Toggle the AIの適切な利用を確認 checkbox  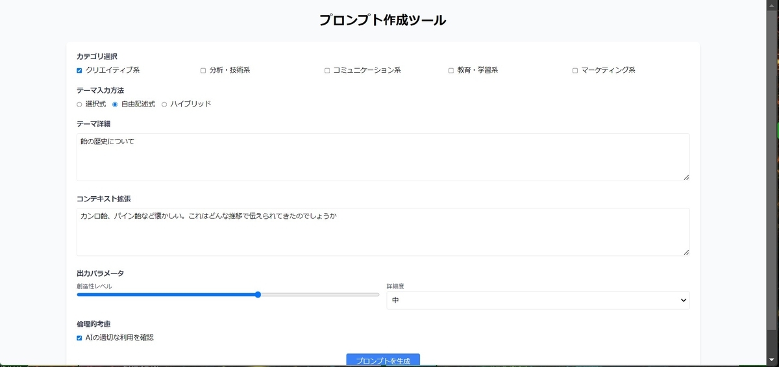[x=79, y=338]
